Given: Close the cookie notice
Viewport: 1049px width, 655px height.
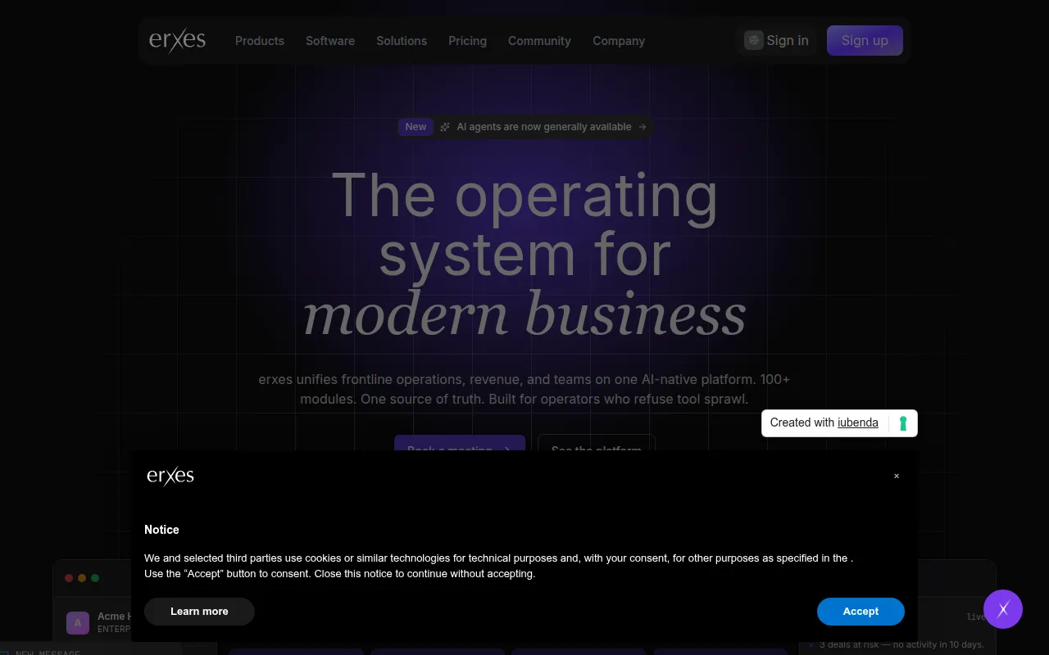Looking at the screenshot, I should click(x=897, y=476).
